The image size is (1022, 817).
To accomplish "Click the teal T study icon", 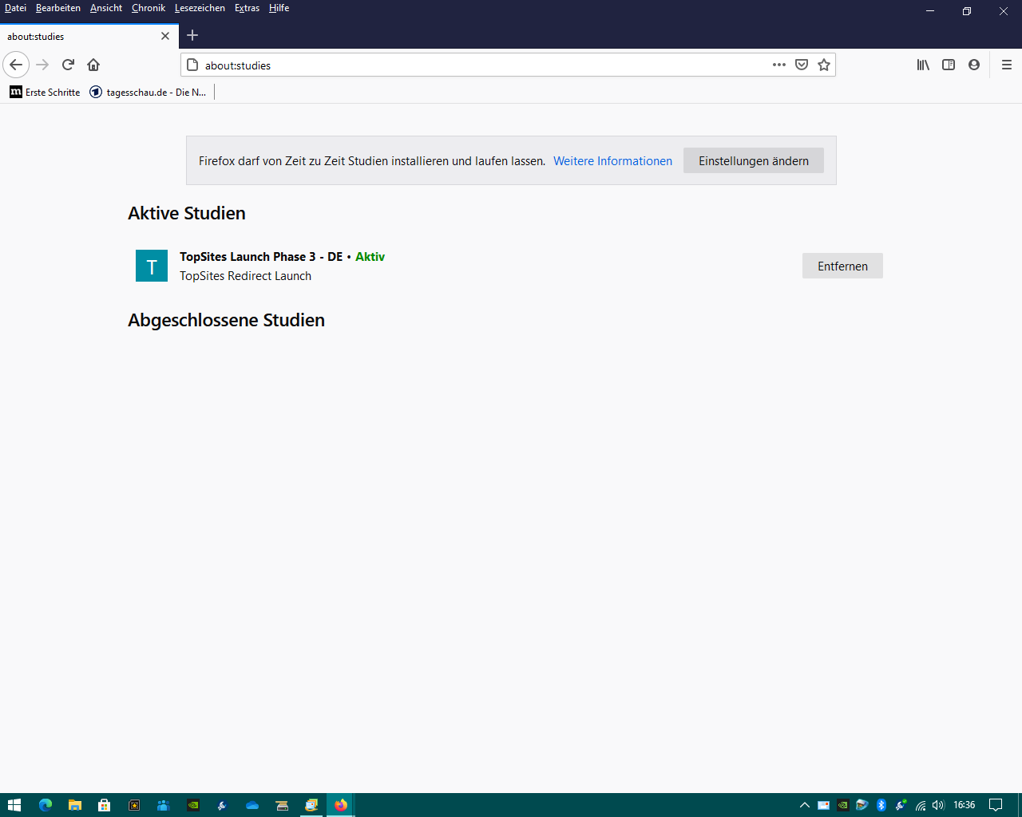I will click(x=152, y=266).
